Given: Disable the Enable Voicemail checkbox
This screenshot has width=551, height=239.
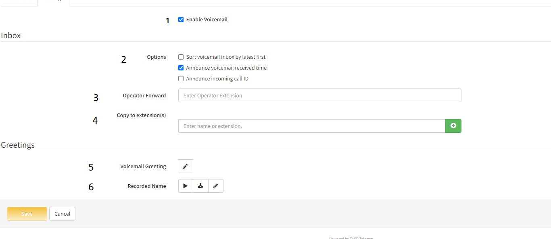Looking at the screenshot, I should [x=181, y=20].
